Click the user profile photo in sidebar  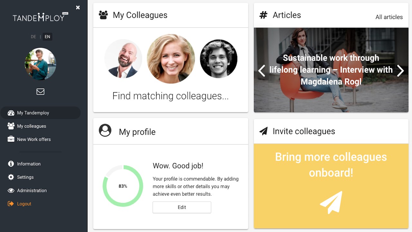click(x=41, y=64)
